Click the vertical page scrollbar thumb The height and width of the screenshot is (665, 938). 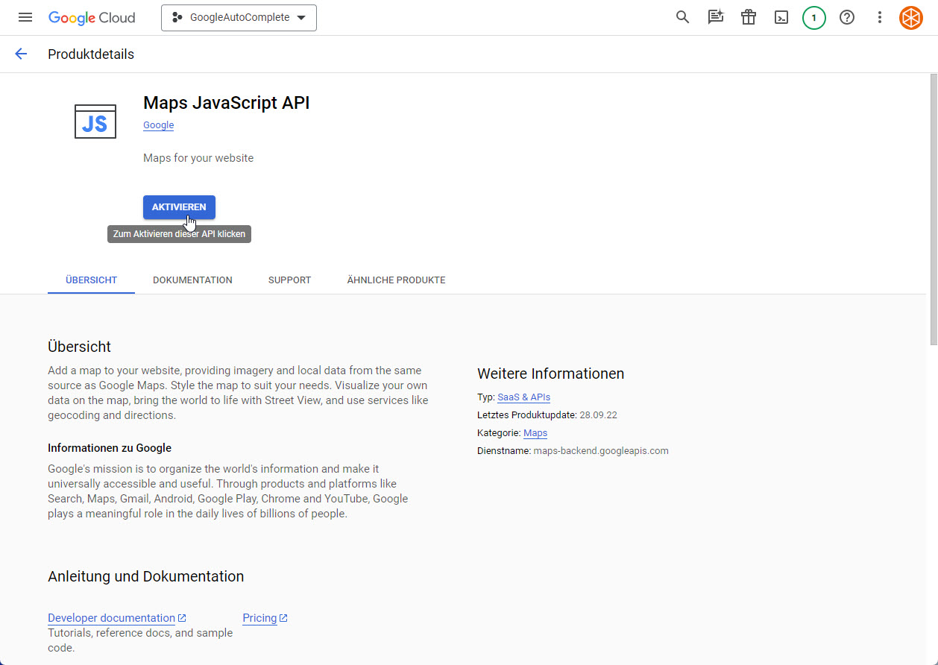pyautogui.click(x=934, y=209)
